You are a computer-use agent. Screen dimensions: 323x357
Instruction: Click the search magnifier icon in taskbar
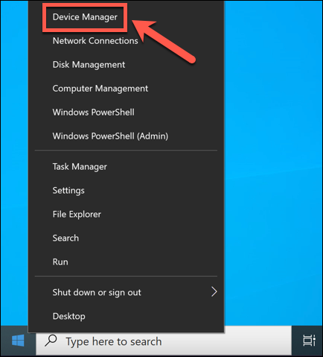coord(51,341)
